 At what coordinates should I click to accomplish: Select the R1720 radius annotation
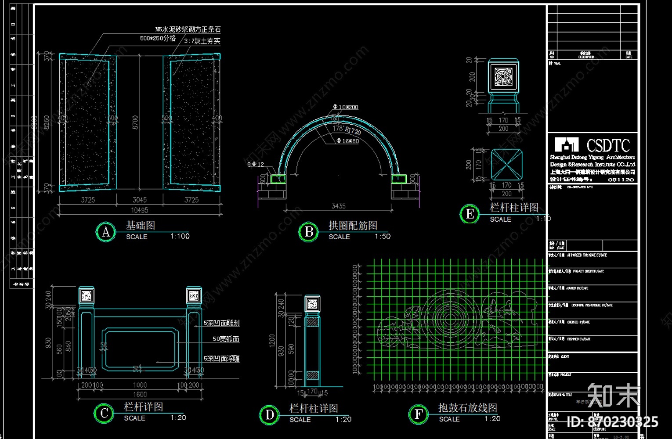click(353, 131)
